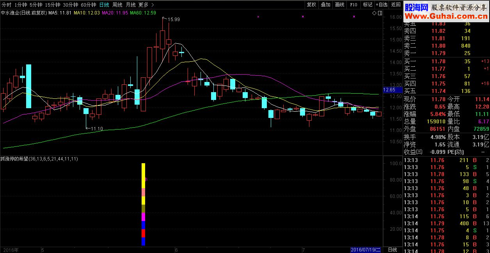Click the MA20: 11.95 indicator label
This screenshot has height=253, width=490.
click(x=115, y=13)
